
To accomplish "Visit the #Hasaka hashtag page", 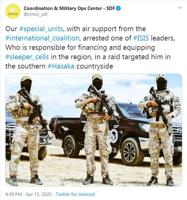I will pos(61,66).
